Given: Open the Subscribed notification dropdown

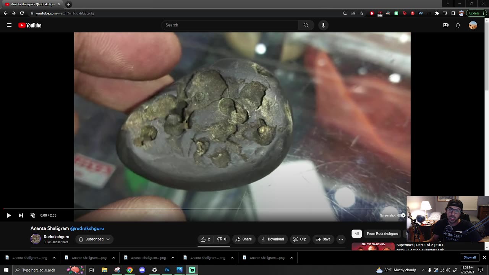Looking at the screenshot, I should [x=94, y=239].
